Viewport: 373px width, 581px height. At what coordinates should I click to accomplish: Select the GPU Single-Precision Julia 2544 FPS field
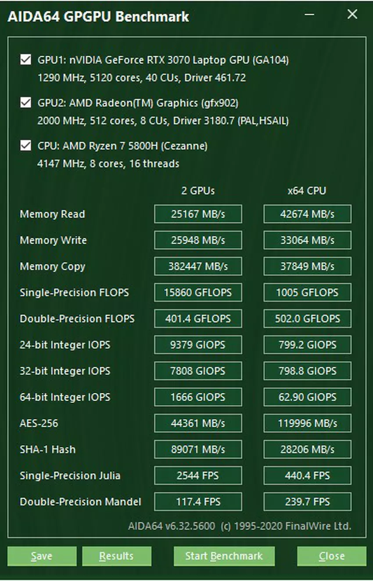(x=198, y=476)
